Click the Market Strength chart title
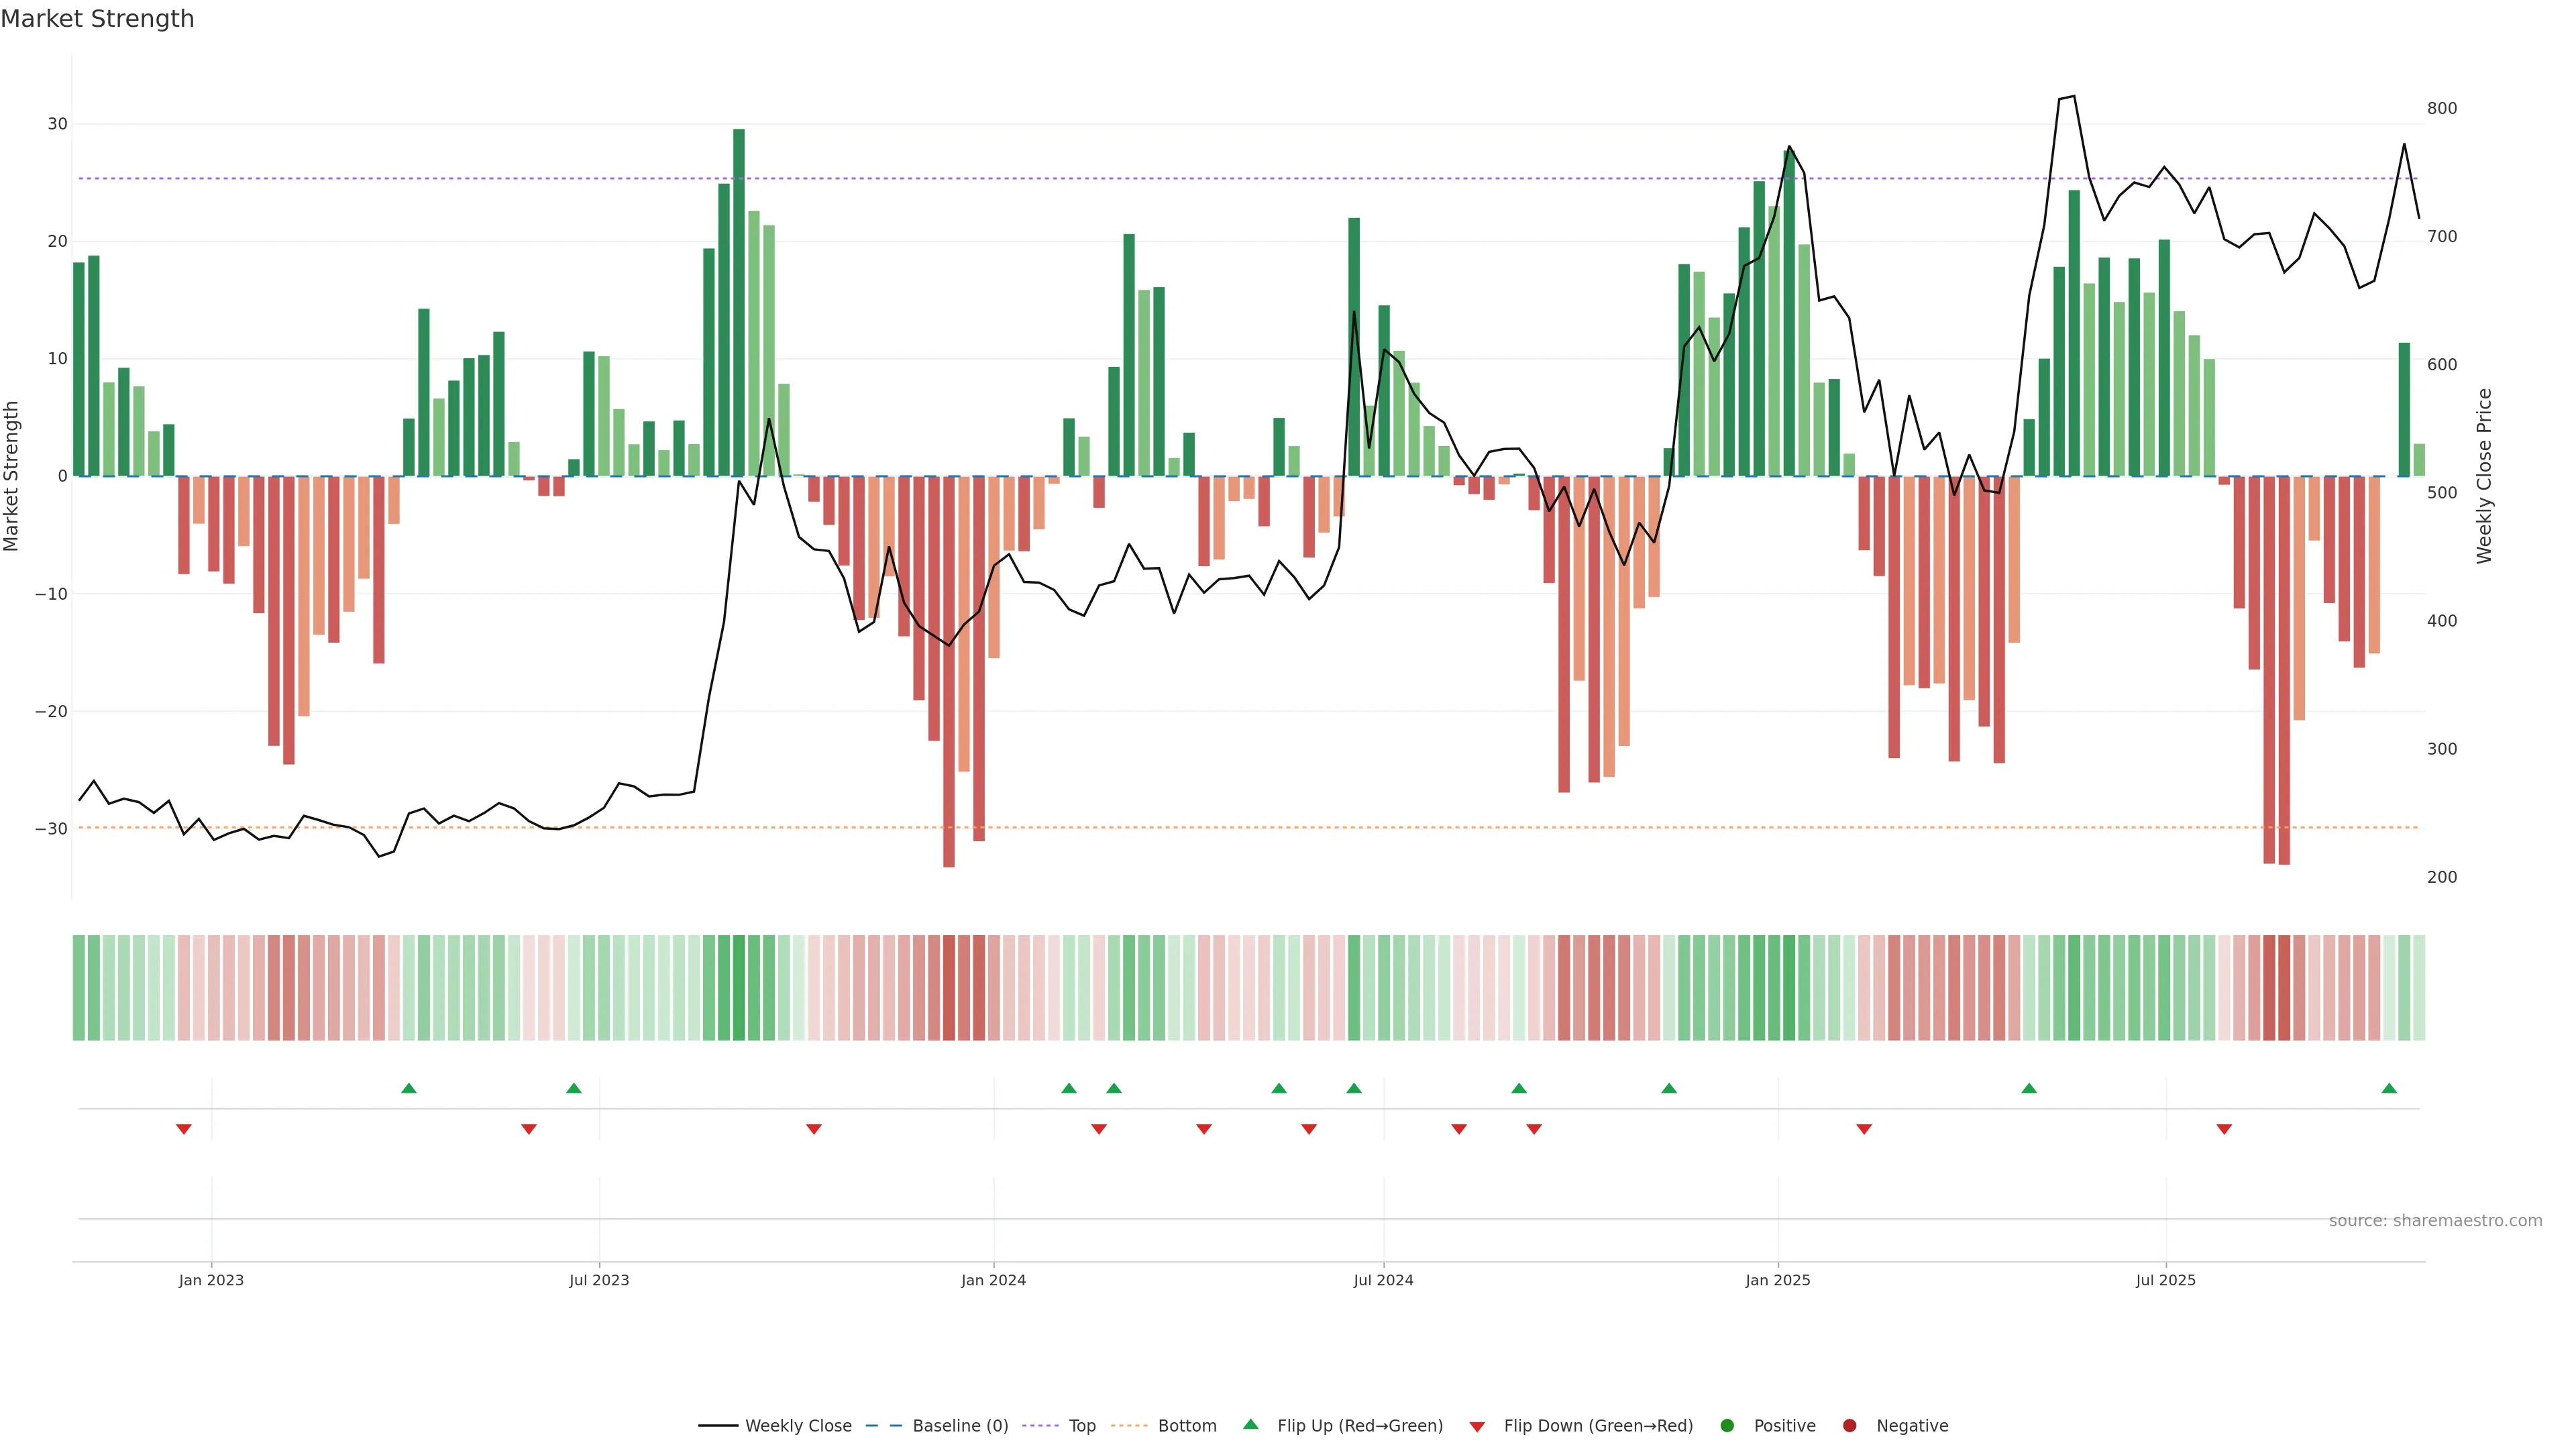The height and width of the screenshot is (1449, 2576). [97, 19]
